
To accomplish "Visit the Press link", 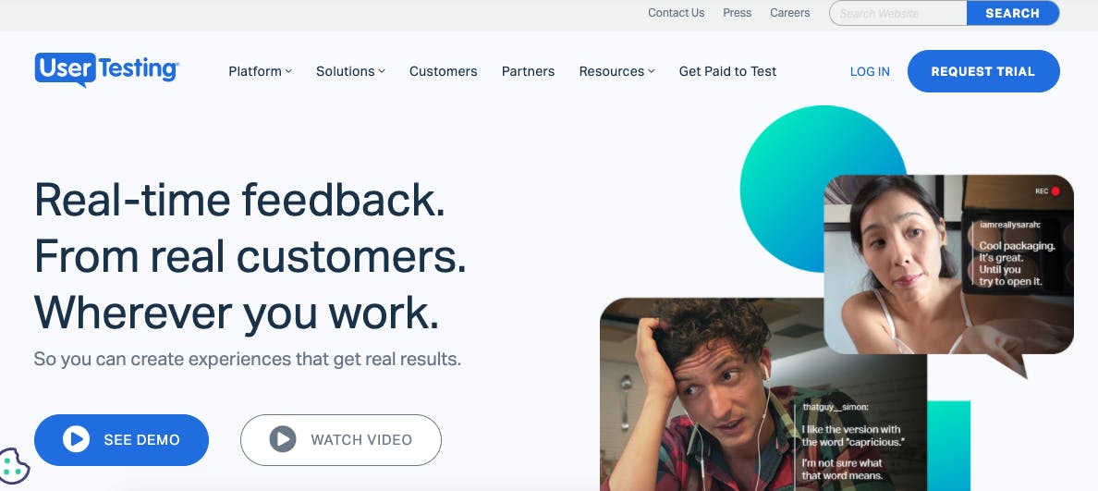I will click(737, 13).
